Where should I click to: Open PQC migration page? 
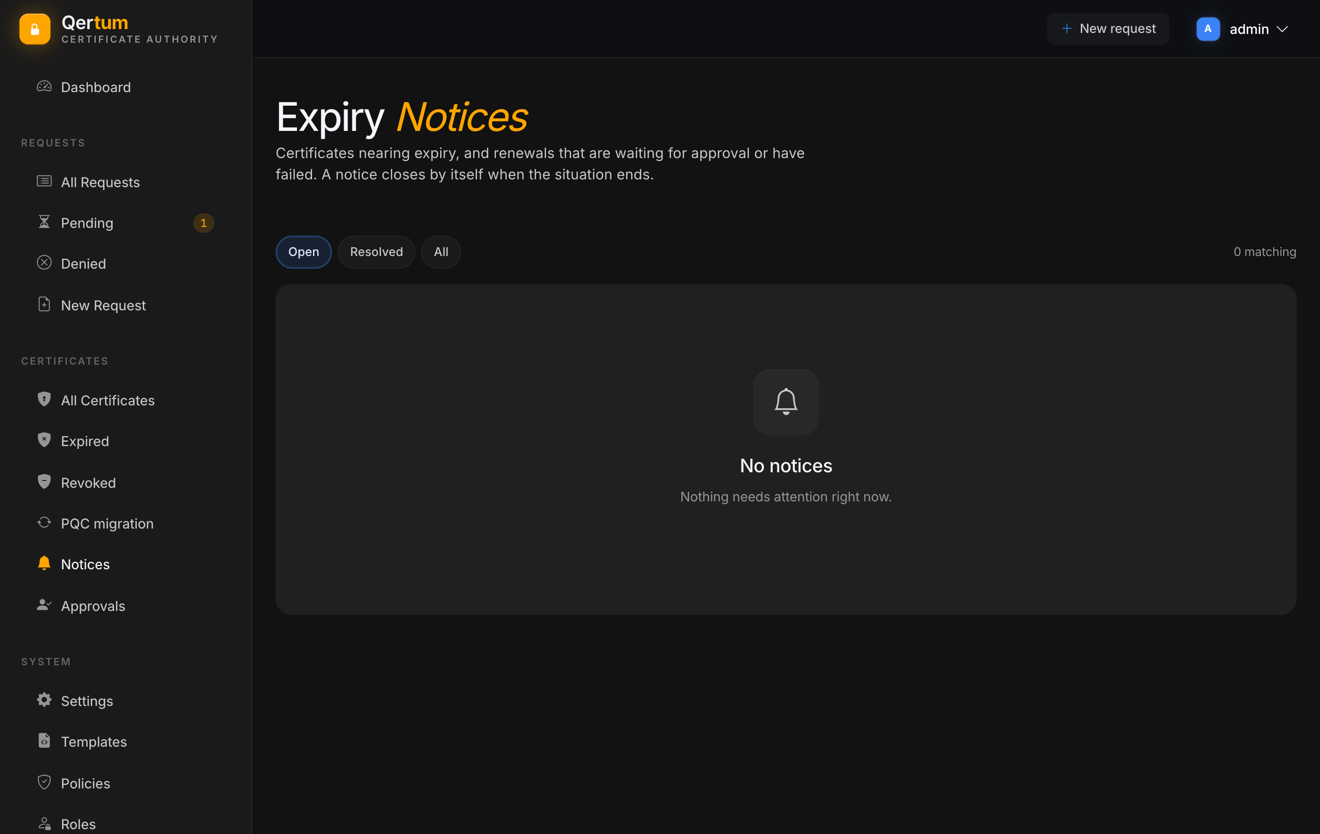tap(126, 524)
